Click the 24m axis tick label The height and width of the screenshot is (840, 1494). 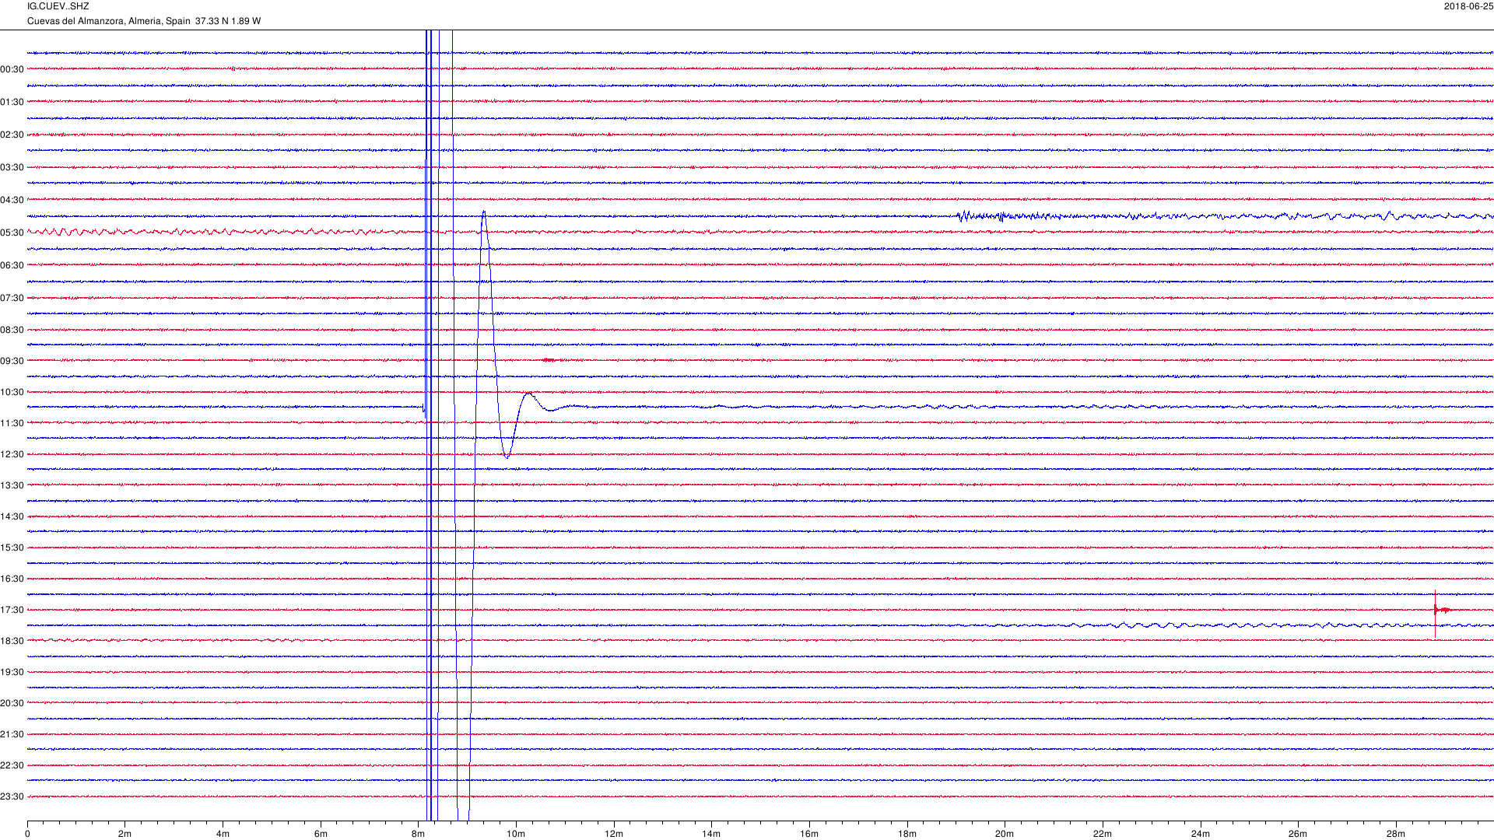[1201, 834]
